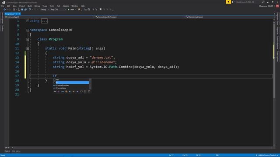280x157 pixels.
Task: Click into the Quick Launch search box
Action: tap(248, 2)
